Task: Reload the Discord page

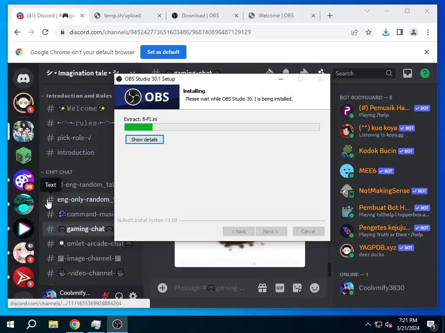Action: 45,32
